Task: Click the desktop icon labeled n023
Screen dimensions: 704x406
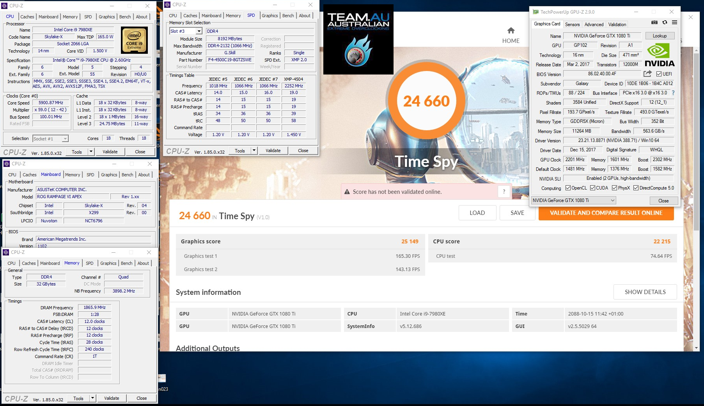Action: point(162,383)
